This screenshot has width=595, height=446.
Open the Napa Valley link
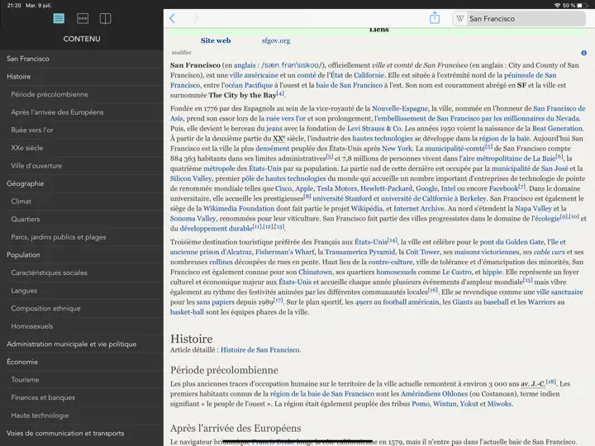533,209
